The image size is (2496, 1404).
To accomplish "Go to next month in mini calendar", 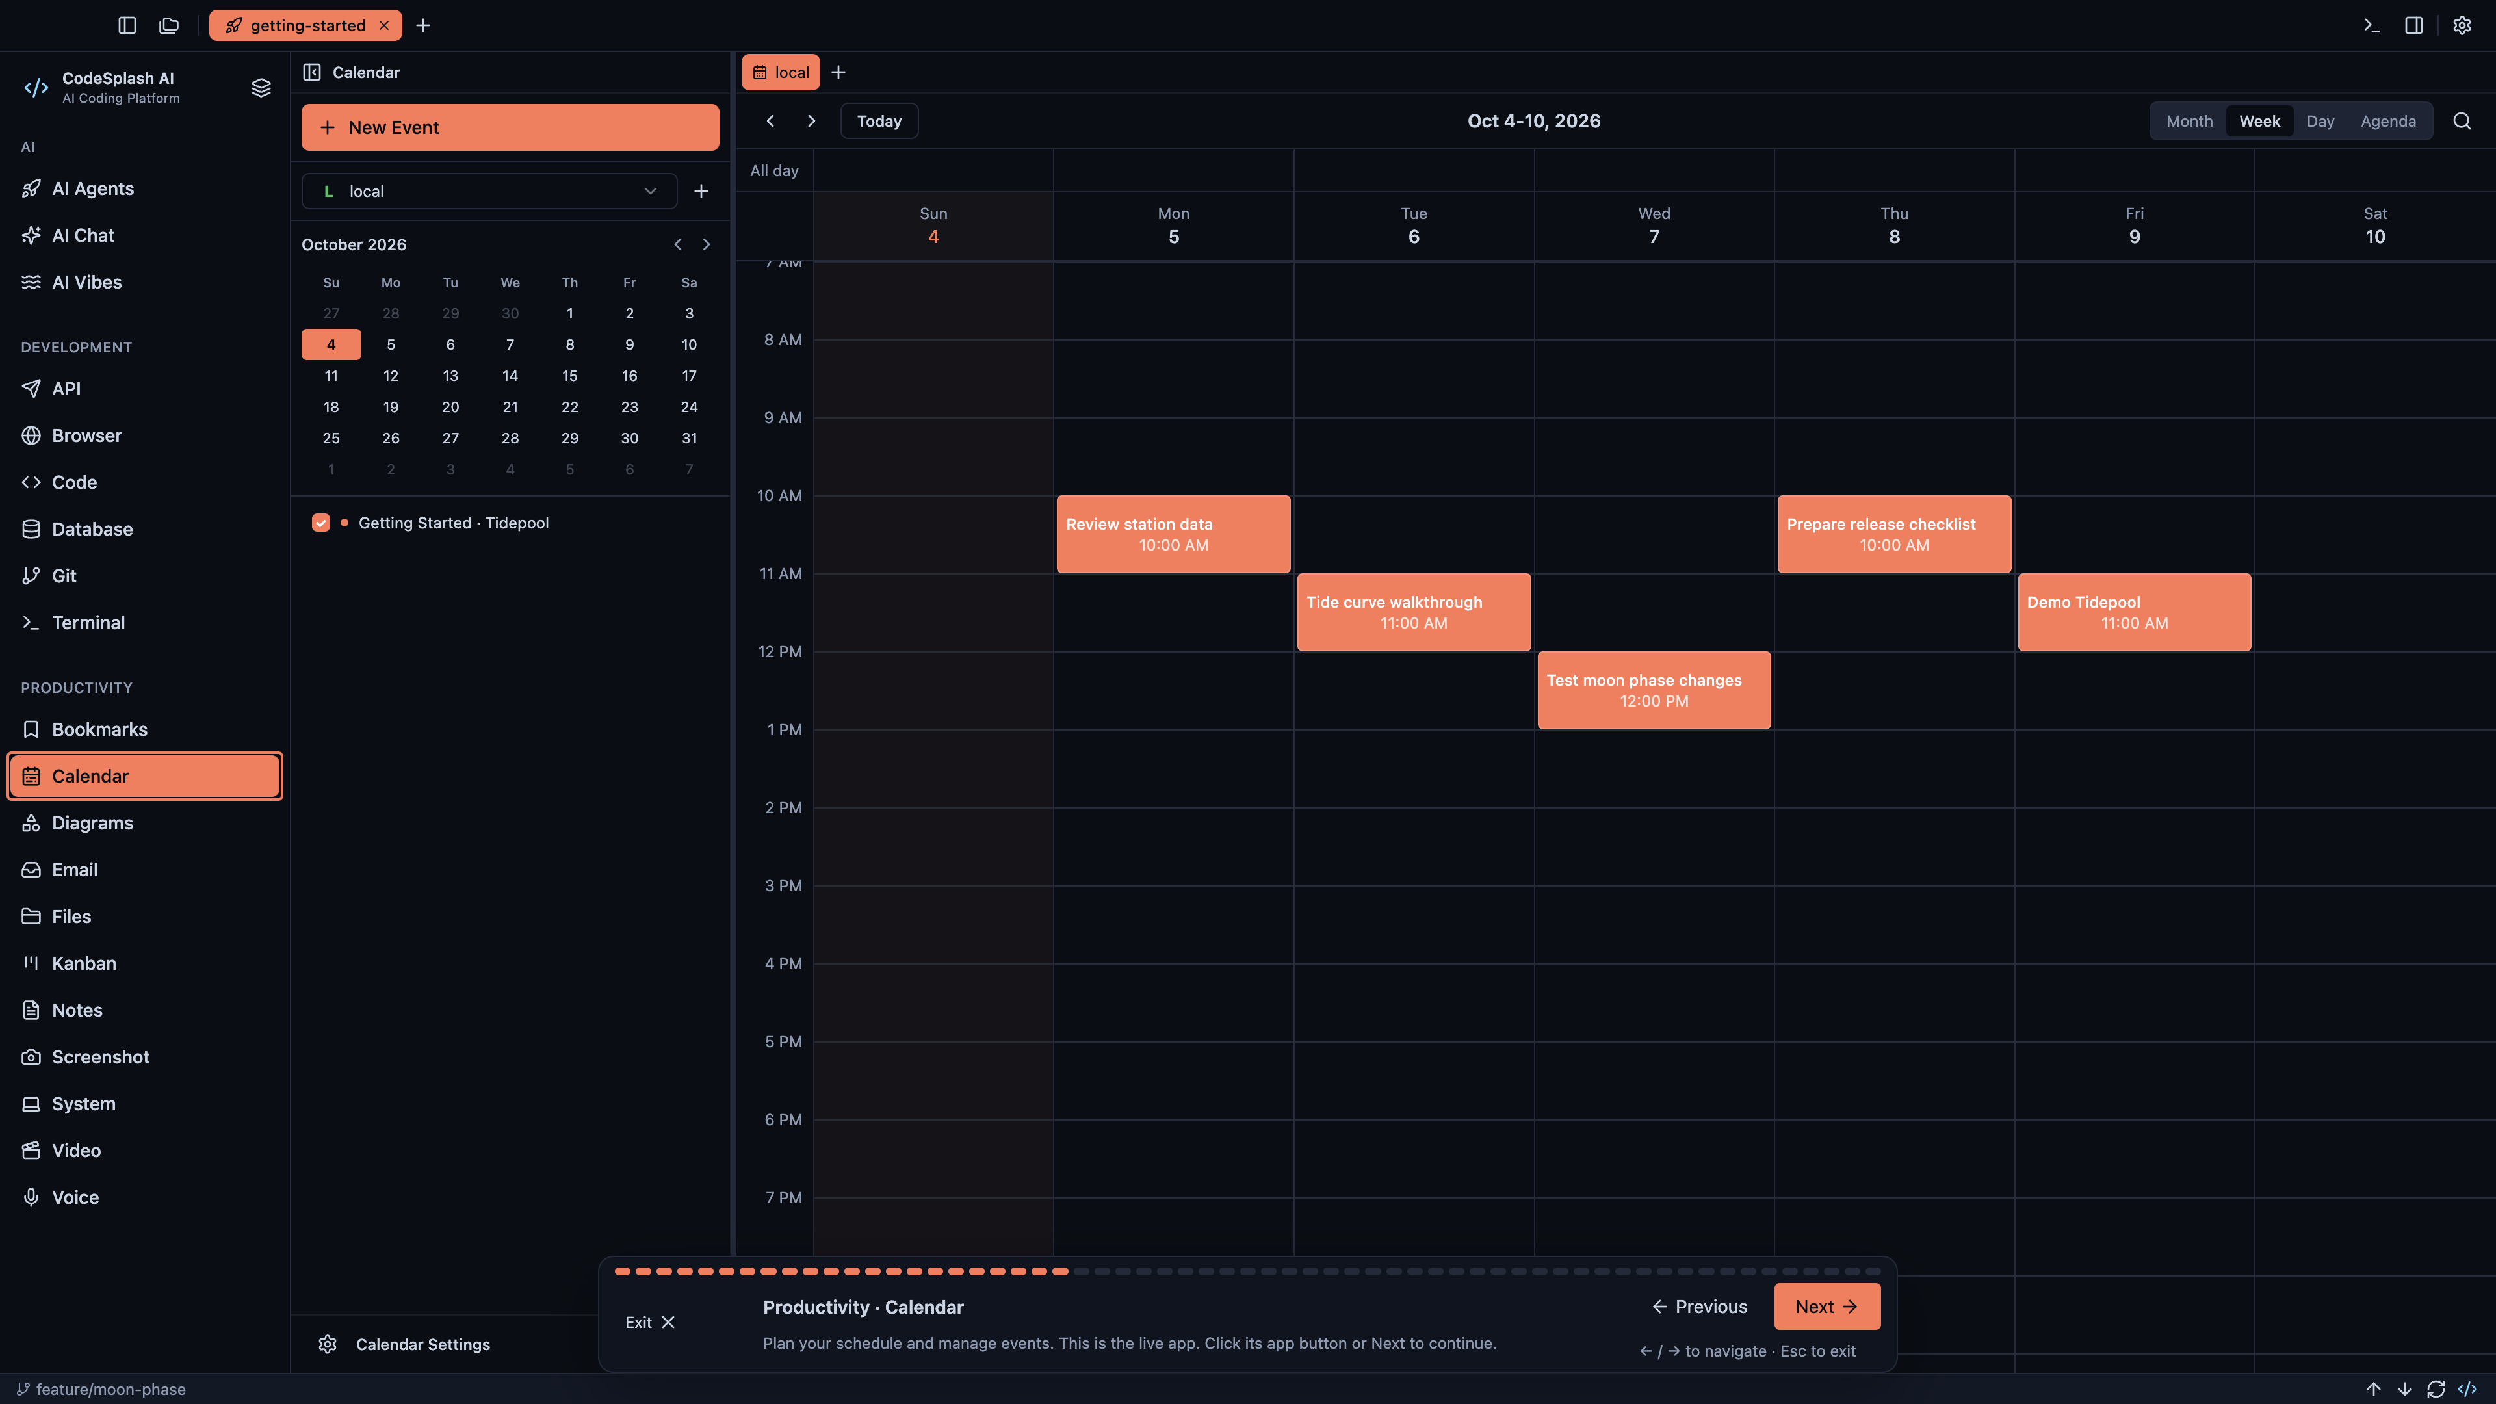I will coord(707,245).
